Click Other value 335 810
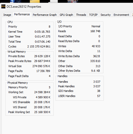Viewport: 133px width, 134px height. pyautogui.click(x=95, y=61)
